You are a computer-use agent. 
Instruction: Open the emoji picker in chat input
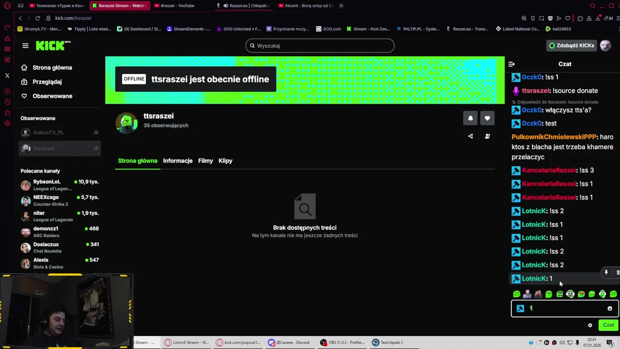click(x=610, y=308)
